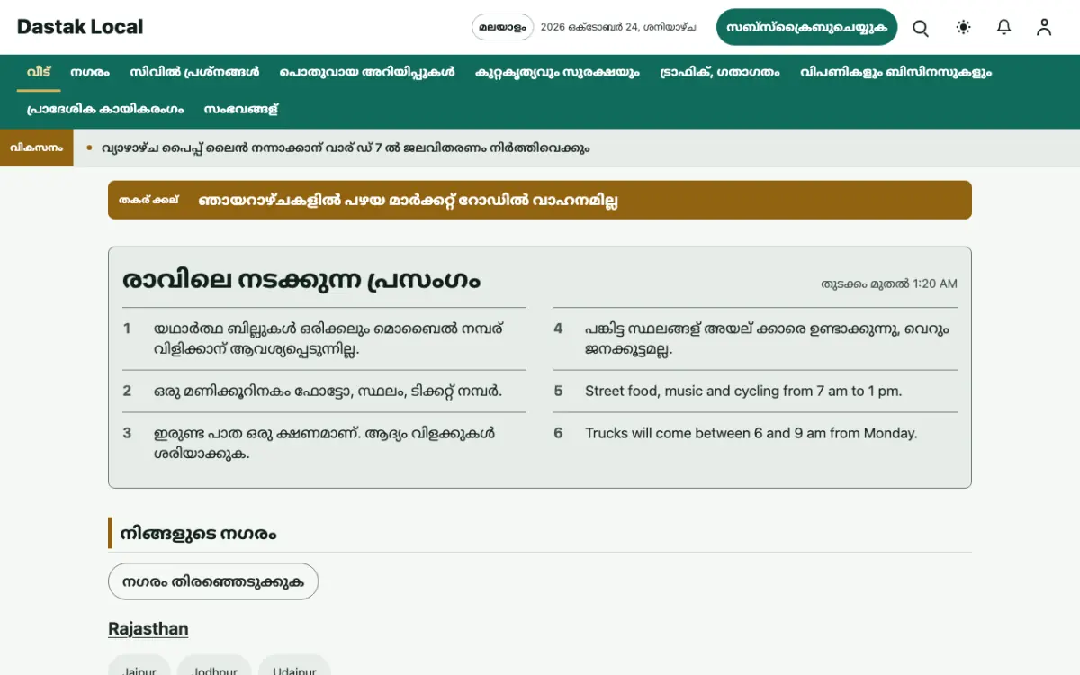This screenshot has width=1080, height=675.
Task: Open the user account profile icon
Action: coord(1044,28)
